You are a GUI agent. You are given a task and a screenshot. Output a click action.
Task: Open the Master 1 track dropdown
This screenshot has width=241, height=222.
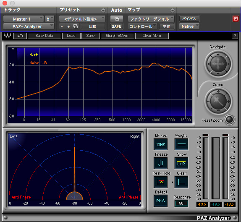click(24, 19)
